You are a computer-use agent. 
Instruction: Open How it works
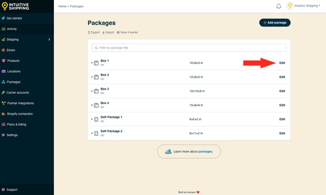click(x=127, y=32)
